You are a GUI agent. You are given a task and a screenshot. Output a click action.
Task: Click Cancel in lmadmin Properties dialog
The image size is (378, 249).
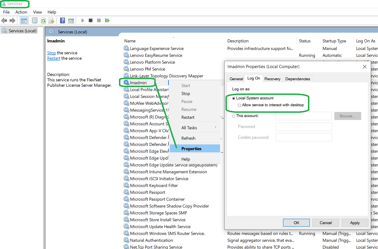(x=326, y=223)
